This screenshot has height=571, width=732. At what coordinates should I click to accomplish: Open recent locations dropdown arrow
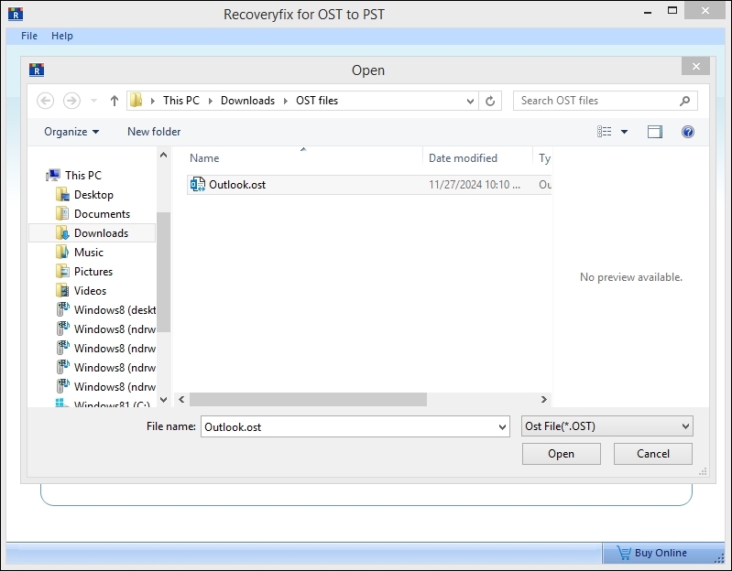tap(93, 101)
